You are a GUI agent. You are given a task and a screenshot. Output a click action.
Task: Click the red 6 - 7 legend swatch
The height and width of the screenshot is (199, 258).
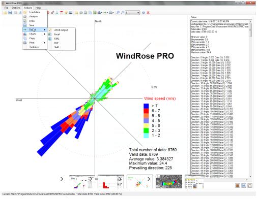pos(146,111)
